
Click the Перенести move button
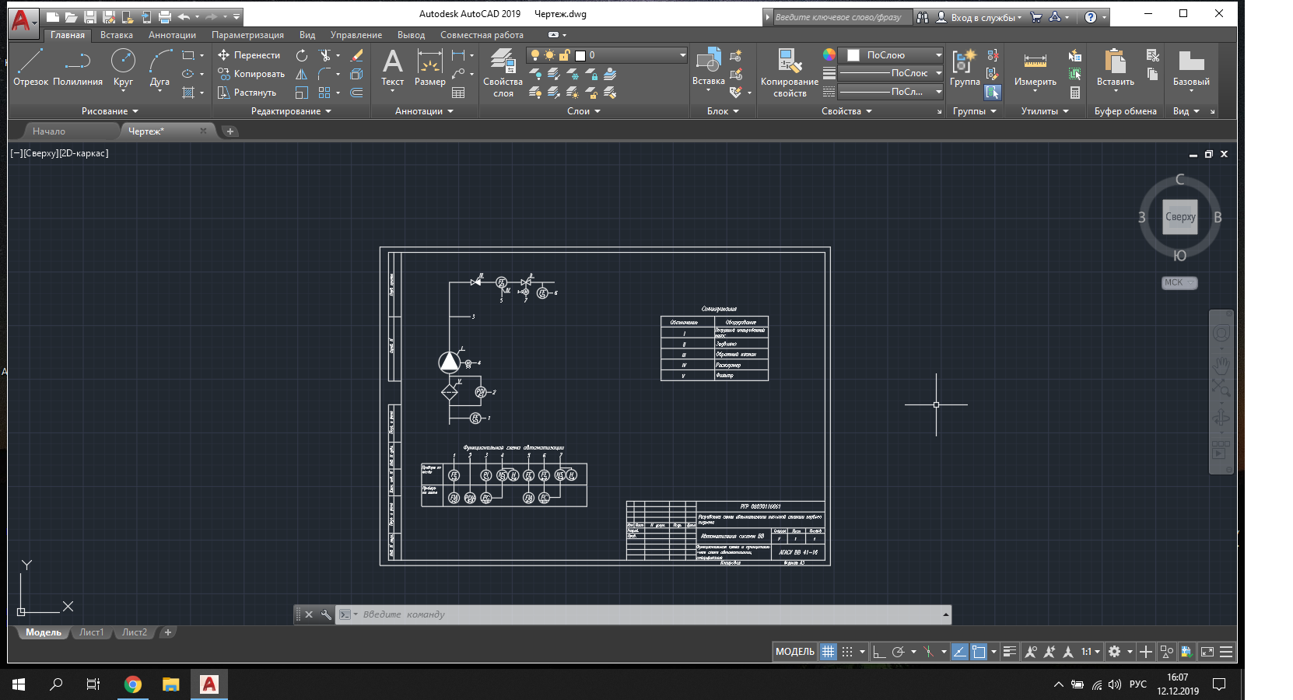249,55
